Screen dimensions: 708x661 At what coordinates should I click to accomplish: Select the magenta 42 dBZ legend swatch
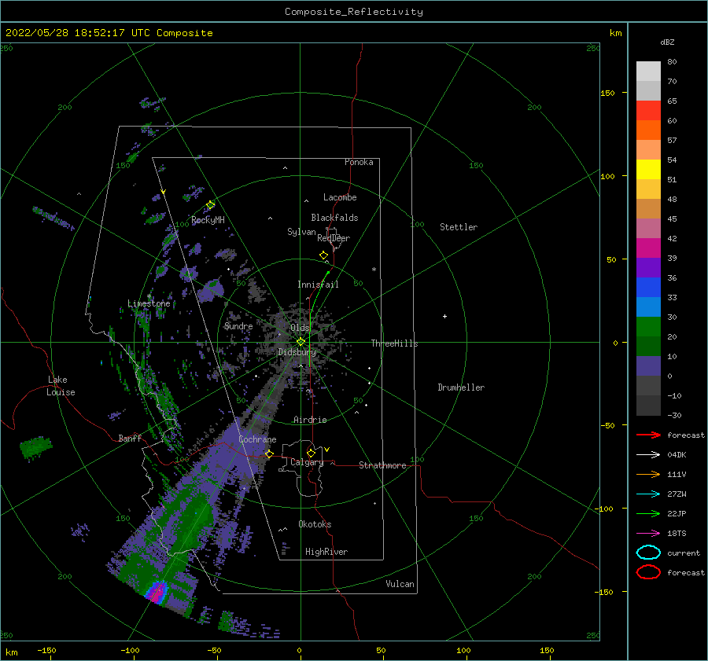click(x=648, y=248)
